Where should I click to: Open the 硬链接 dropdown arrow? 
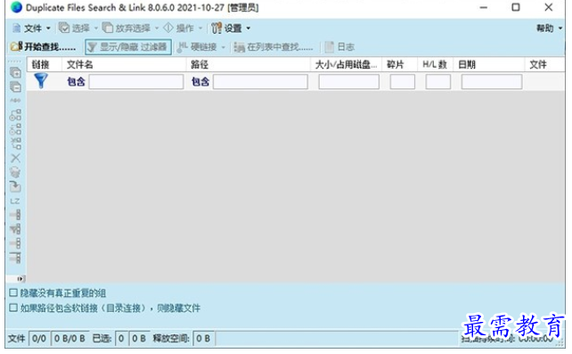[224, 47]
